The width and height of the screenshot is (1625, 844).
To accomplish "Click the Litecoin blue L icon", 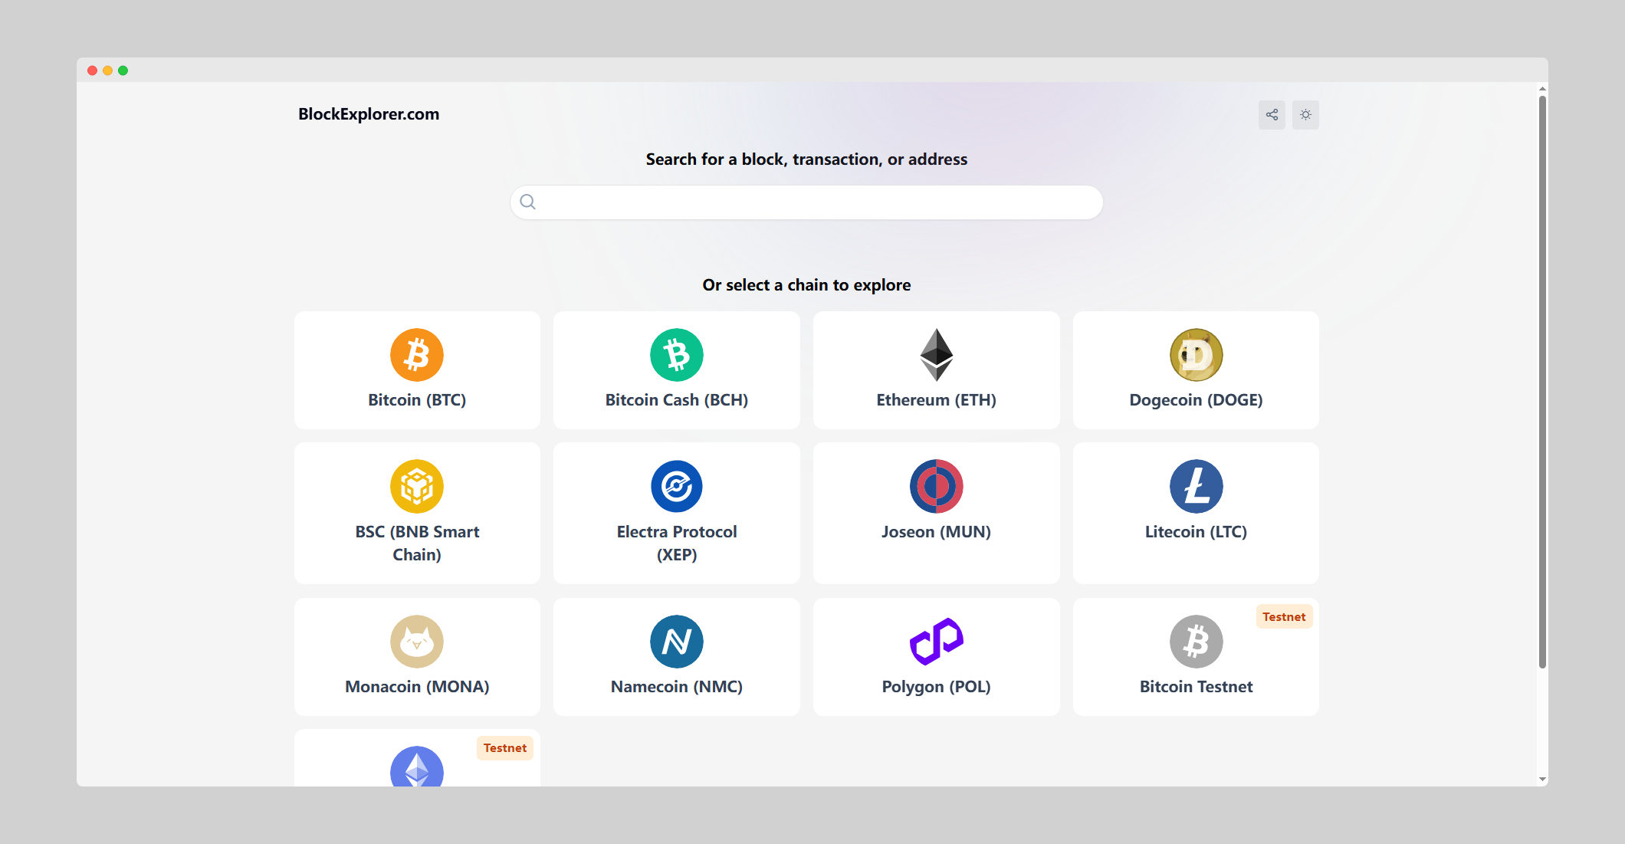I will [x=1196, y=486].
